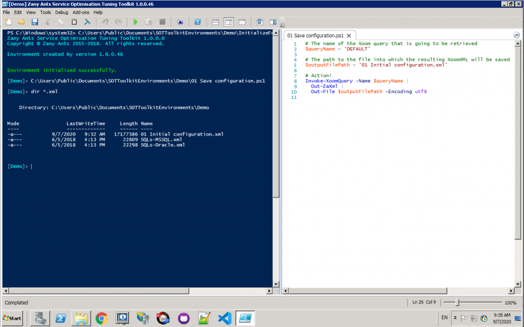Open Server Manager from taskbar
The width and height of the screenshot is (524, 327).
pos(40,318)
